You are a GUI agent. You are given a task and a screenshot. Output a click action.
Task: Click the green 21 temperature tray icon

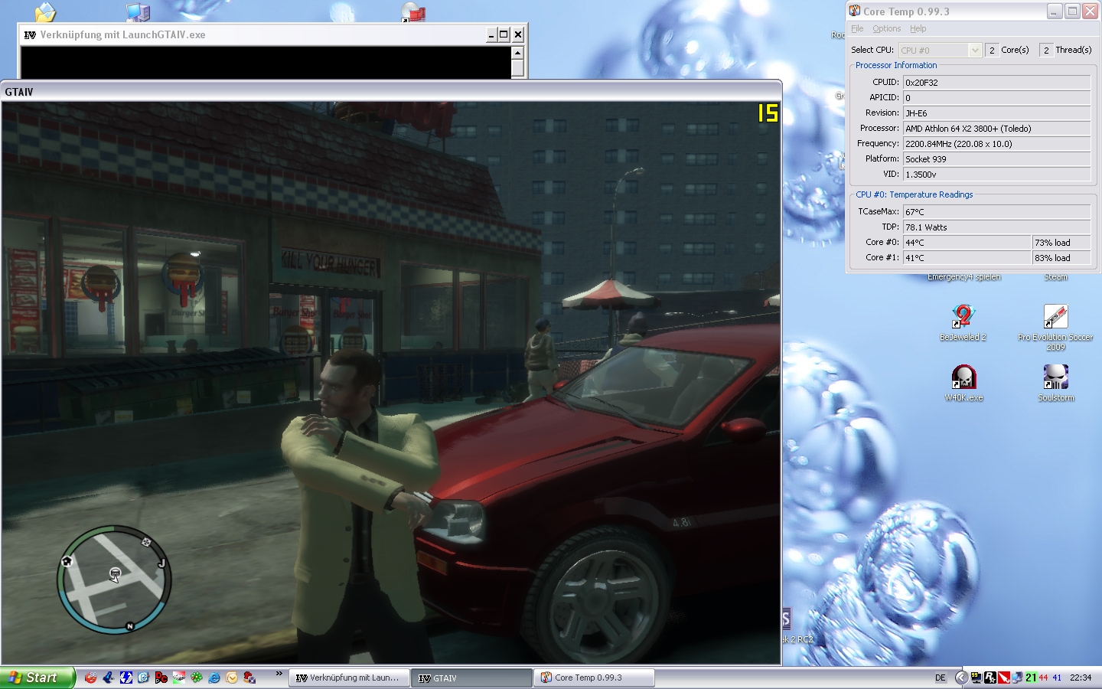(x=1031, y=678)
